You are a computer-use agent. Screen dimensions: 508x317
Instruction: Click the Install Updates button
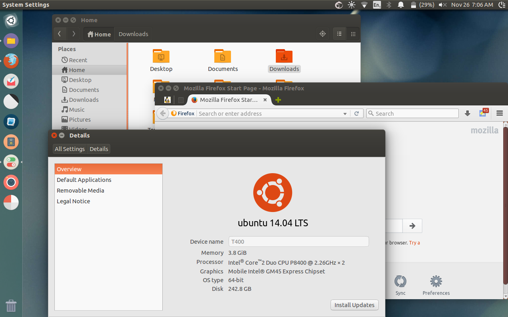click(354, 305)
